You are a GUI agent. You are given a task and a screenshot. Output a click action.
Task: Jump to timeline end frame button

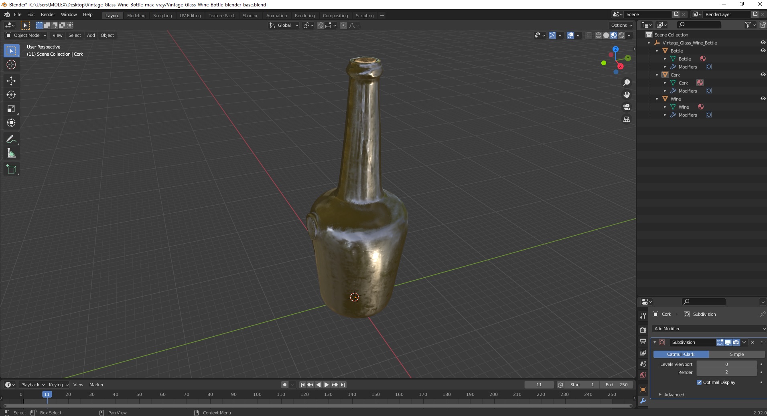click(343, 385)
